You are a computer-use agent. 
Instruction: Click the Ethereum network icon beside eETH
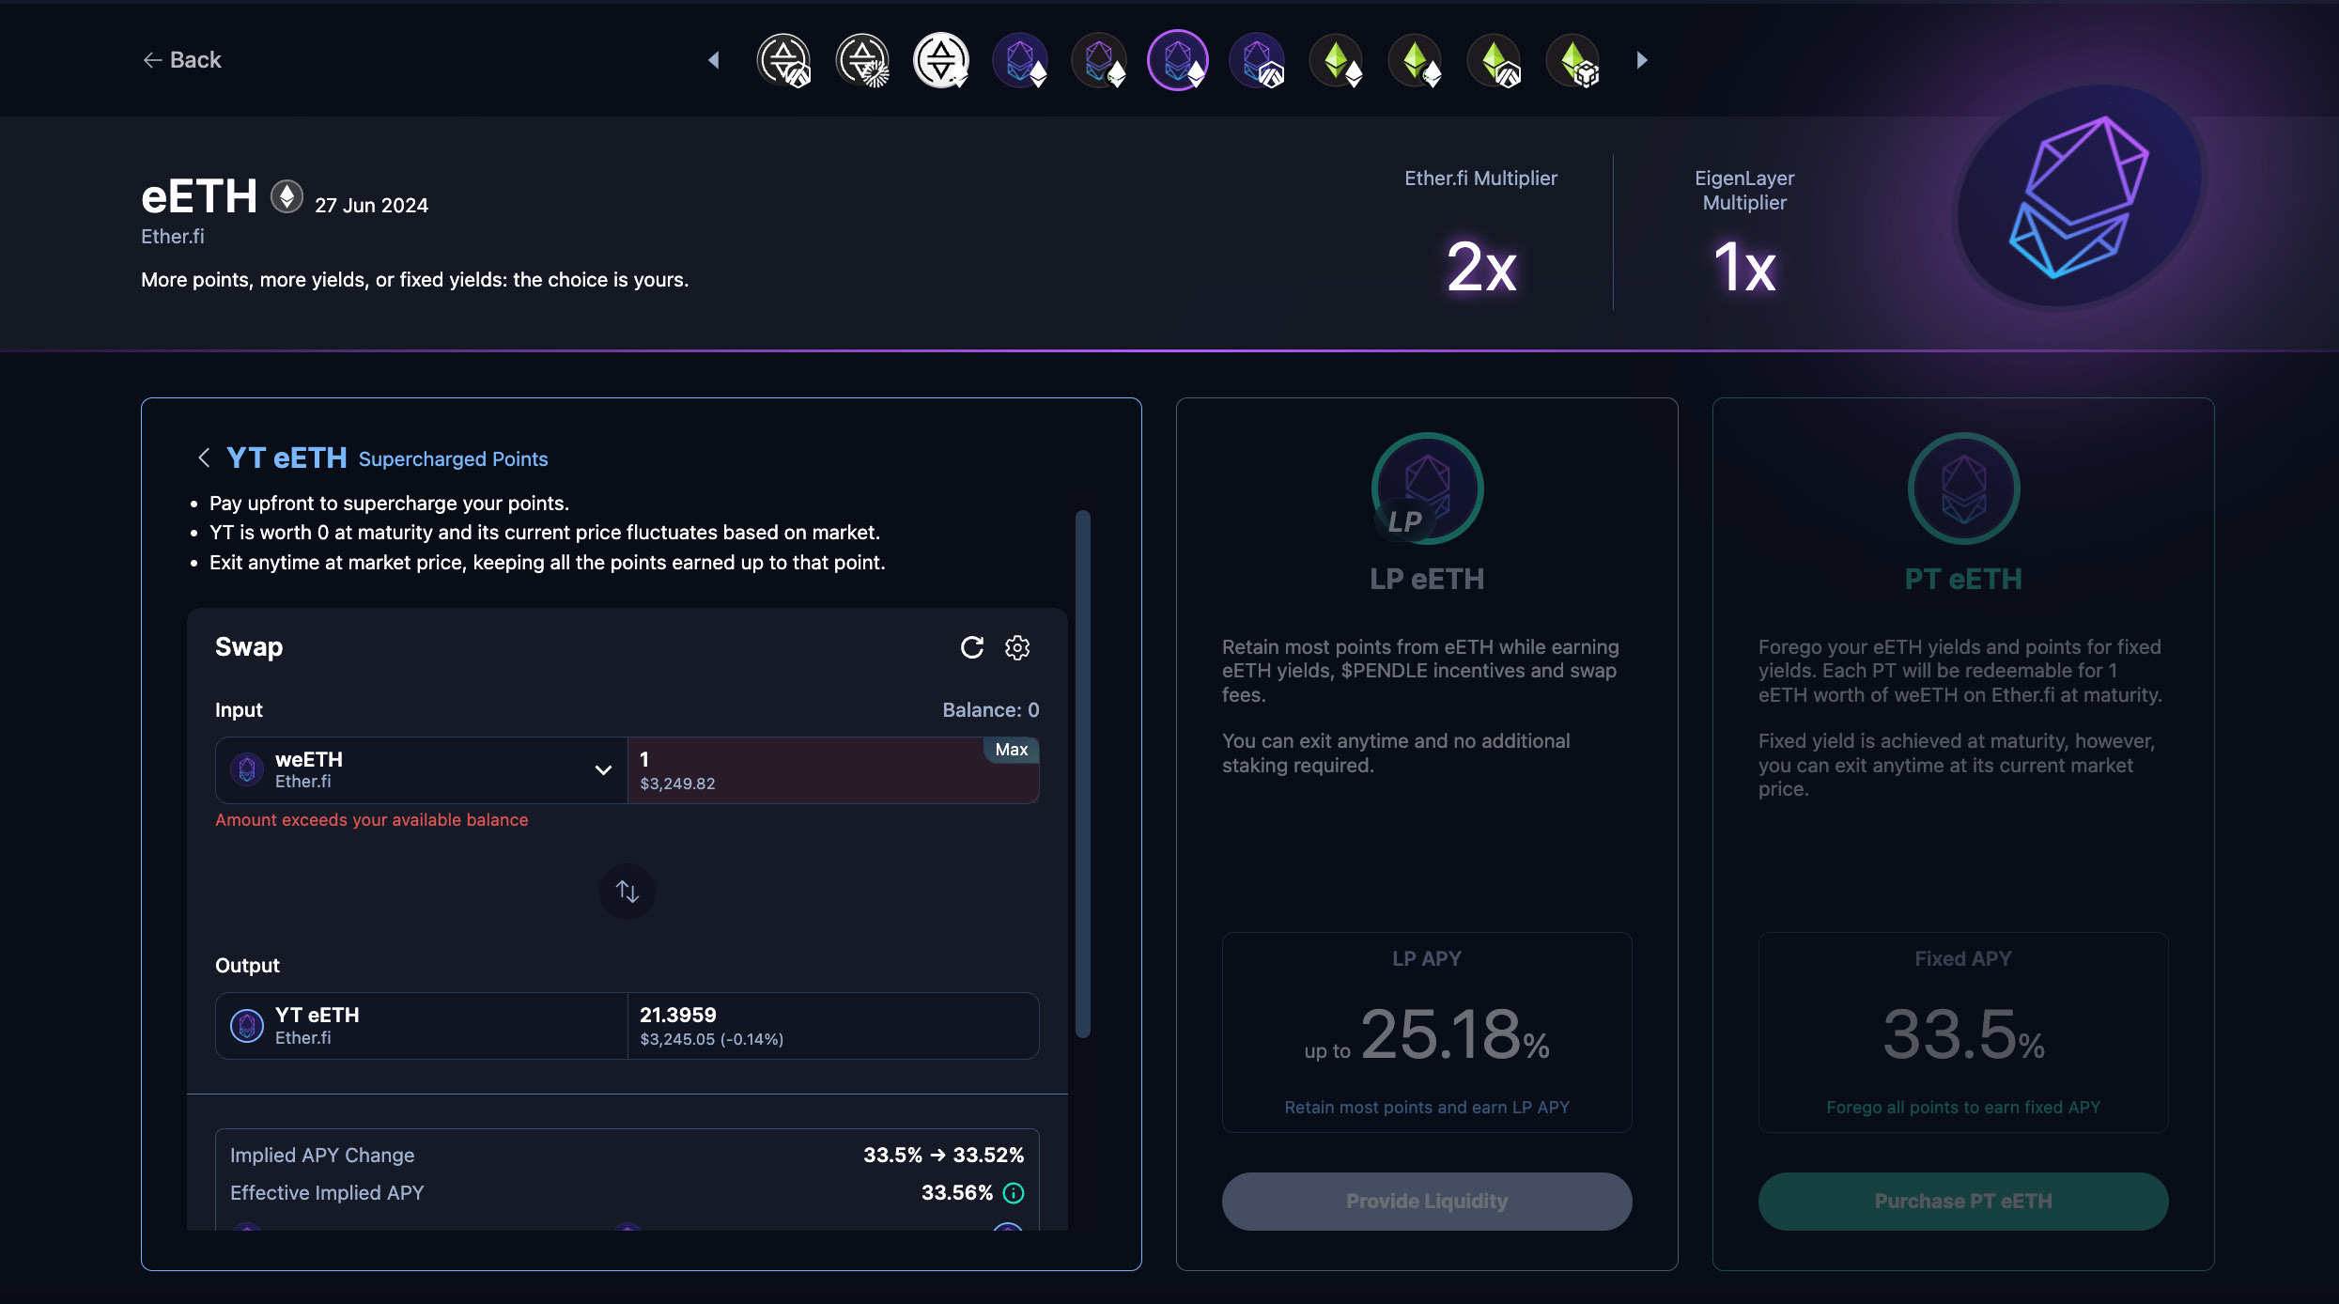coord(287,196)
